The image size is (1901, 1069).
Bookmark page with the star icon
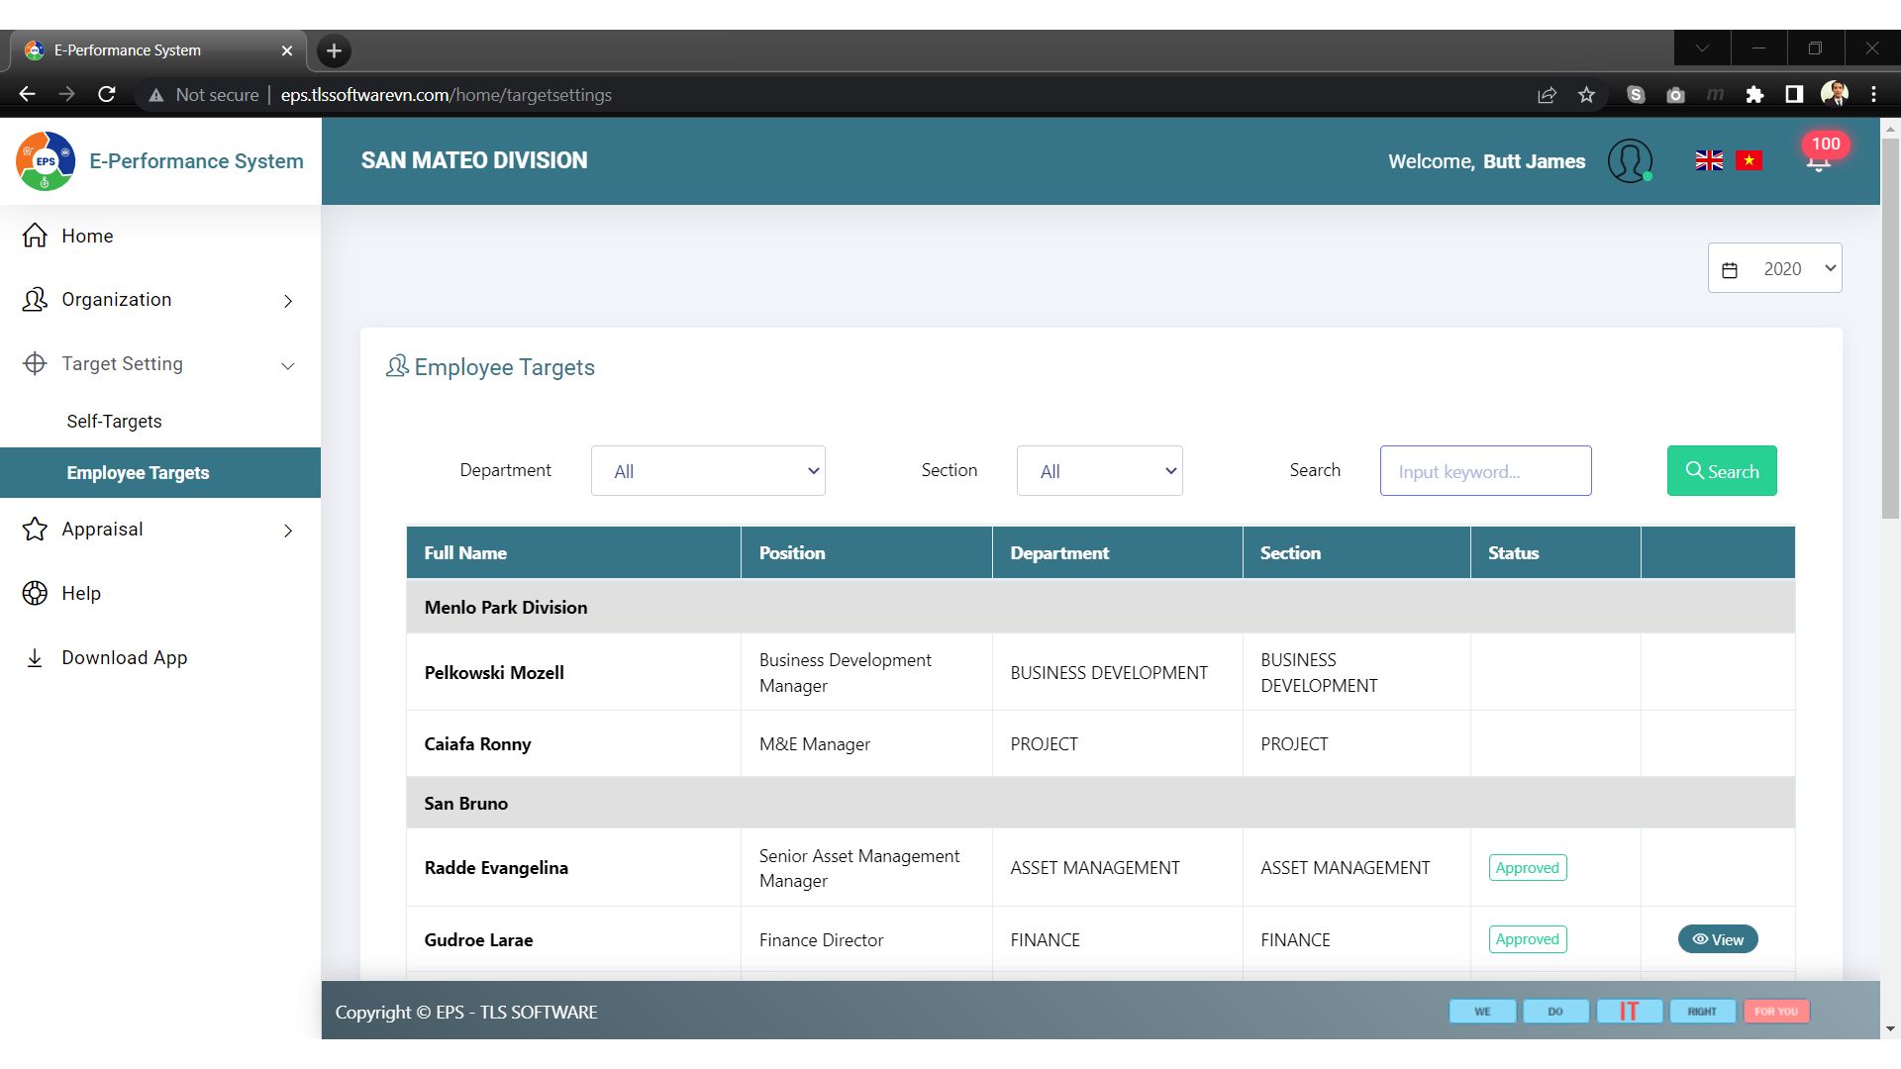point(1587,95)
